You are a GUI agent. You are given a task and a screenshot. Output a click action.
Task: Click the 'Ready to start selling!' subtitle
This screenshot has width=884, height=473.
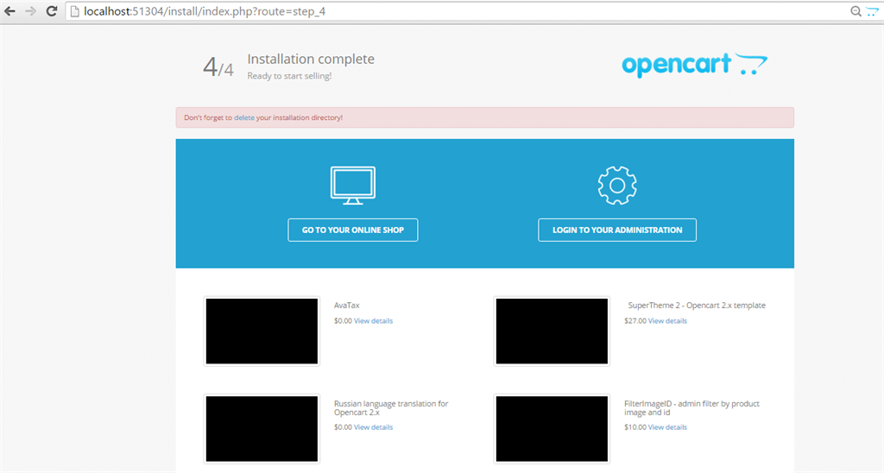coord(289,76)
